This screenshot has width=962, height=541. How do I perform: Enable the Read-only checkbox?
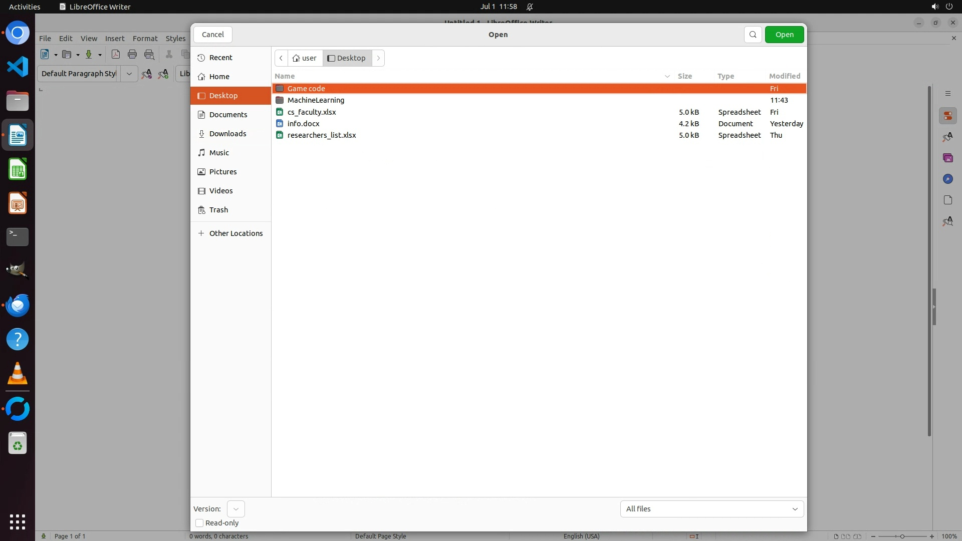point(199,523)
